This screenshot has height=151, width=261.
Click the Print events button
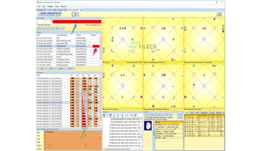pos(70,69)
